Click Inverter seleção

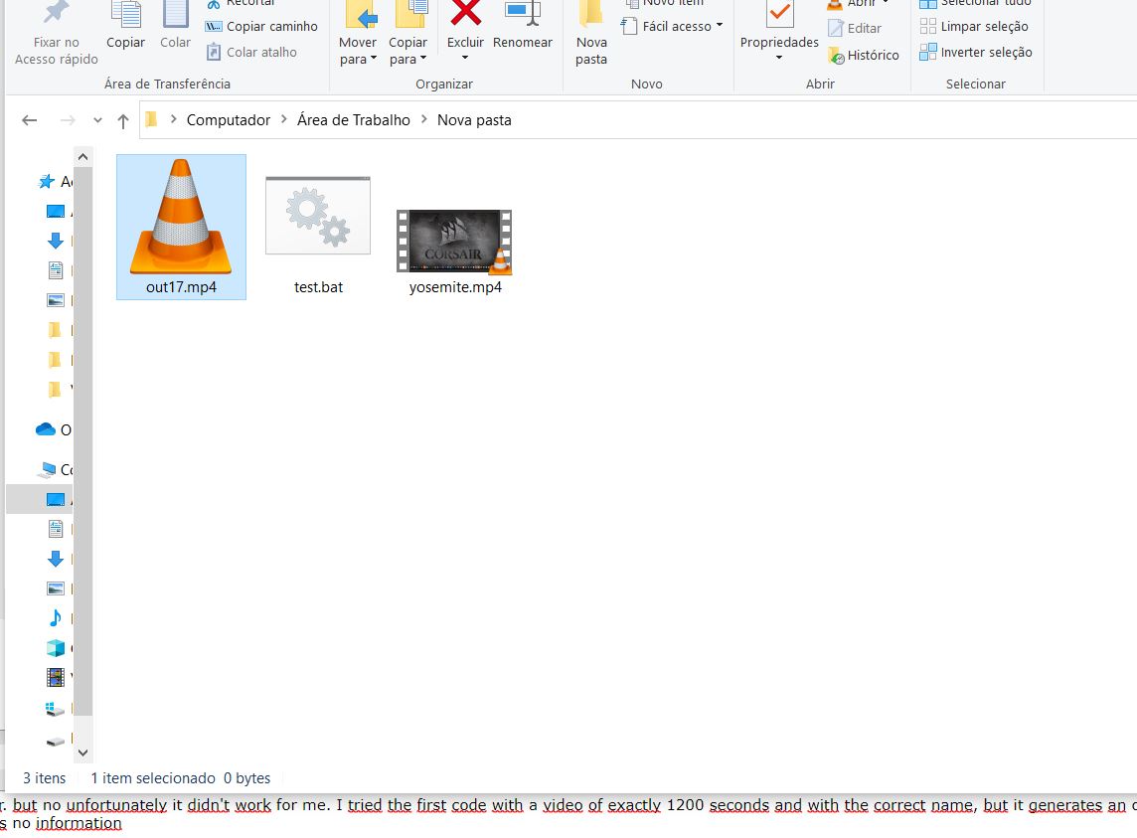pos(976,53)
